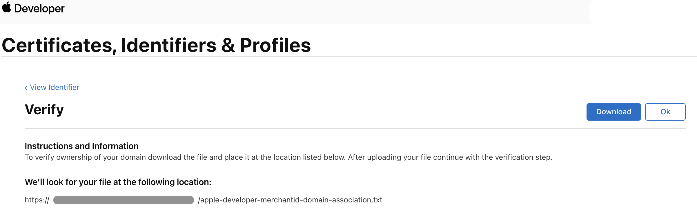
Task: Confirm with the Ok button
Action: 665,112
